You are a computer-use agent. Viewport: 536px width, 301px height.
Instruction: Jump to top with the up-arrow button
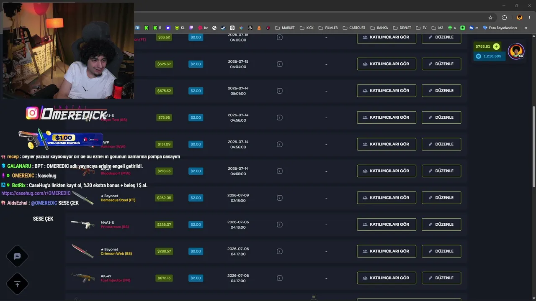coord(17,284)
